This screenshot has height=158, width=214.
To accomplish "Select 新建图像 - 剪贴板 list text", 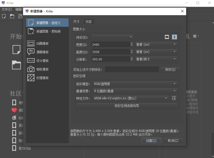I will tap(48, 31).
